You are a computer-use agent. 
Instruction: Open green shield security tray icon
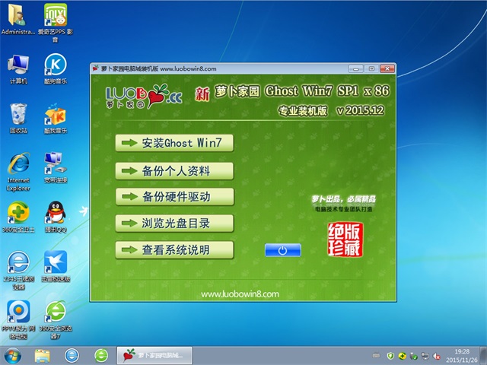(390, 356)
